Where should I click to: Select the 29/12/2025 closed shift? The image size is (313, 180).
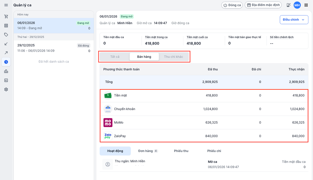tap(53, 48)
